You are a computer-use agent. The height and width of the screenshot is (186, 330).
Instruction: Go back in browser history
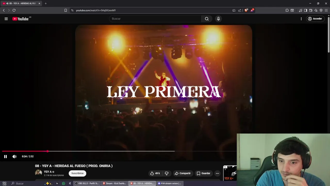pos(4,10)
